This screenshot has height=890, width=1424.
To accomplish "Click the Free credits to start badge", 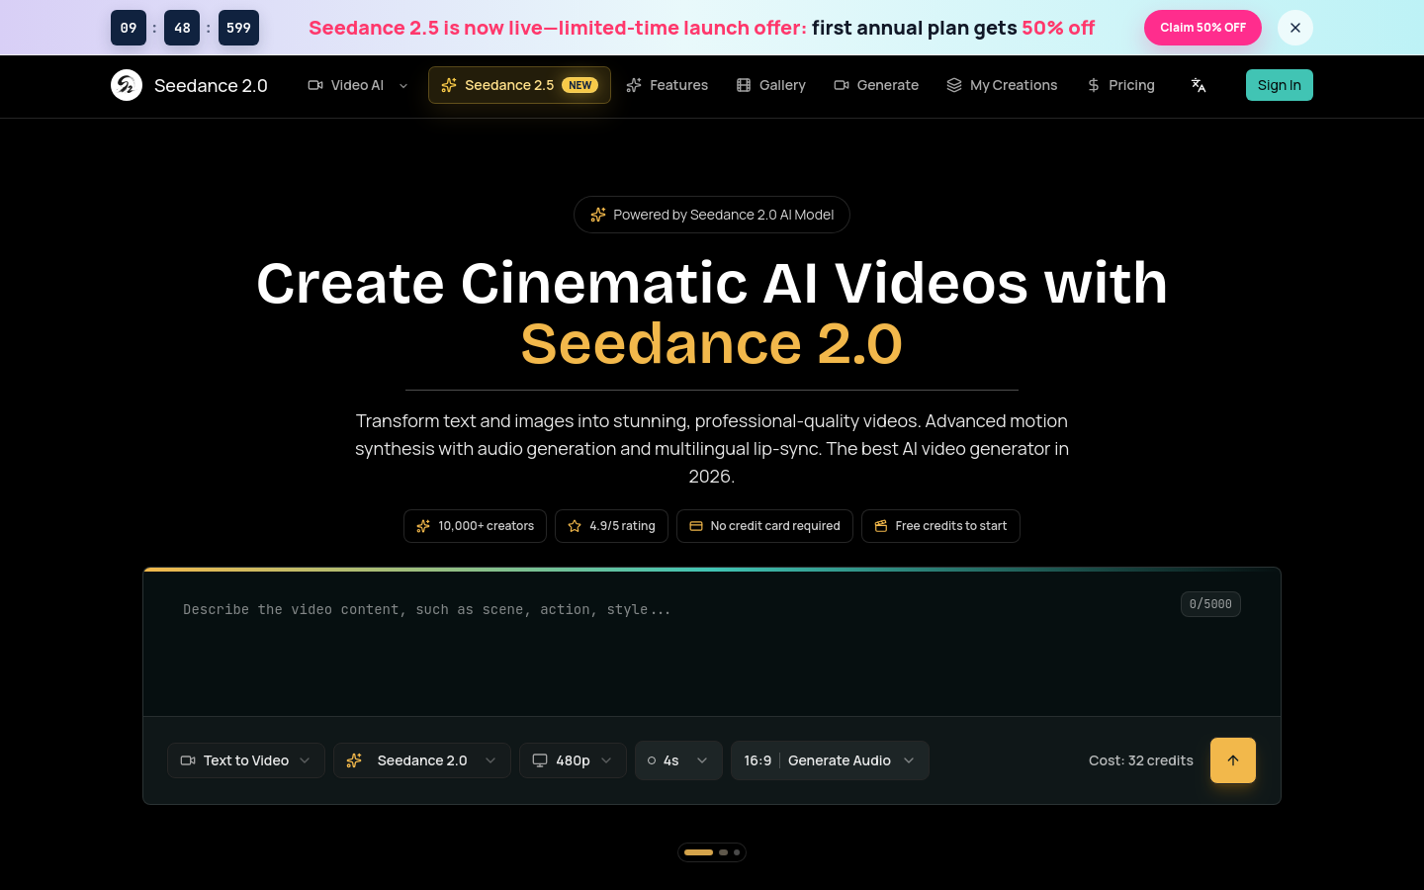I will (940, 526).
